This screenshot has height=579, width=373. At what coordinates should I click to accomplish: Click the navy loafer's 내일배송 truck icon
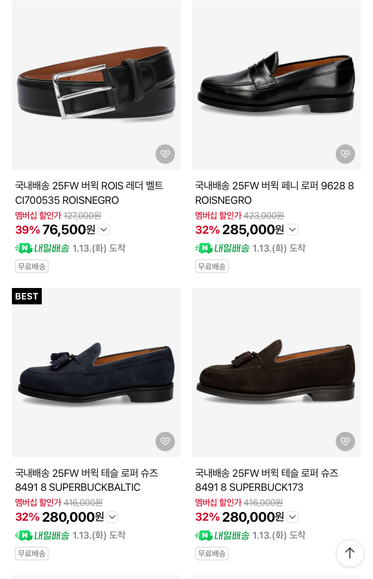[x=24, y=536]
